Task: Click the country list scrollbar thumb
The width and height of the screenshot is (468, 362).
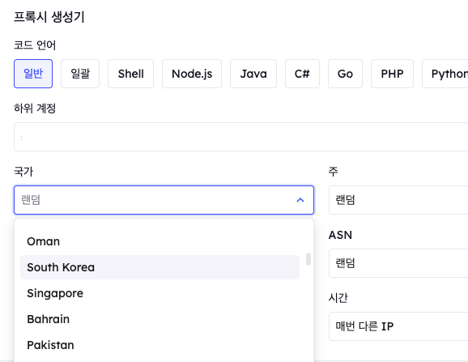Action: (x=308, y=259)
